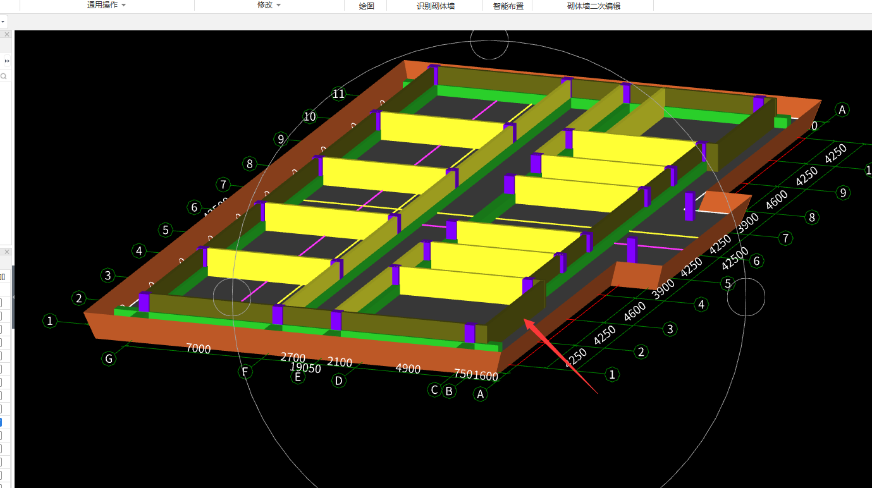Click the 42500 total dimension text
The height and width of the screenshot is (488, 872).
click(x=735, y=259)
